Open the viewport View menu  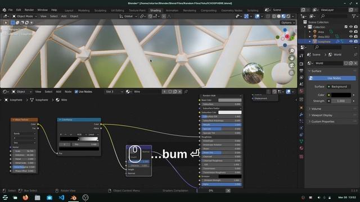43,16
